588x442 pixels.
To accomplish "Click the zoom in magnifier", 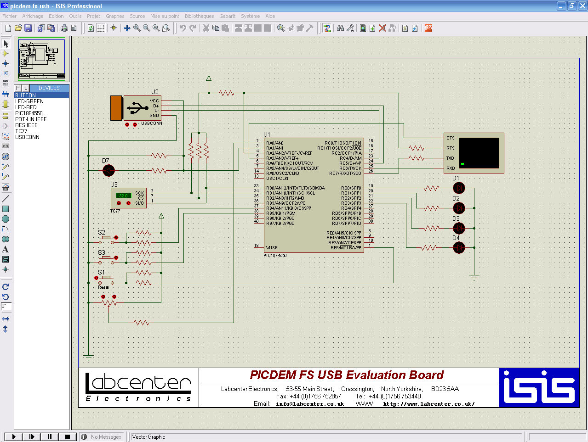I will [137, 28].
